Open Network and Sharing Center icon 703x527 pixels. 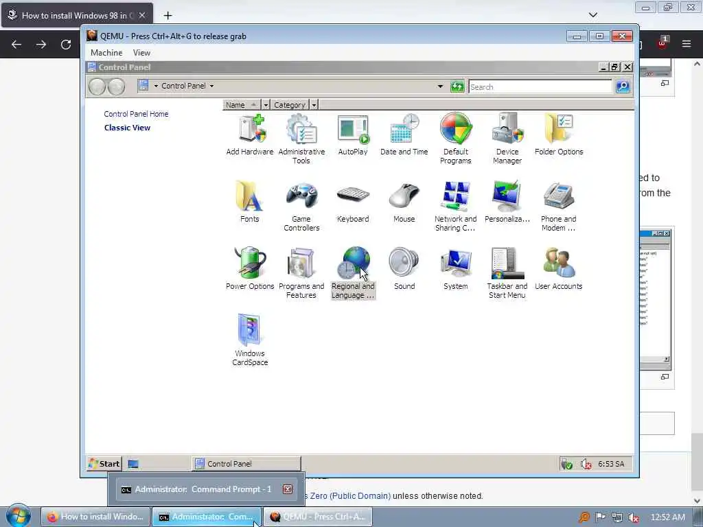456,206
